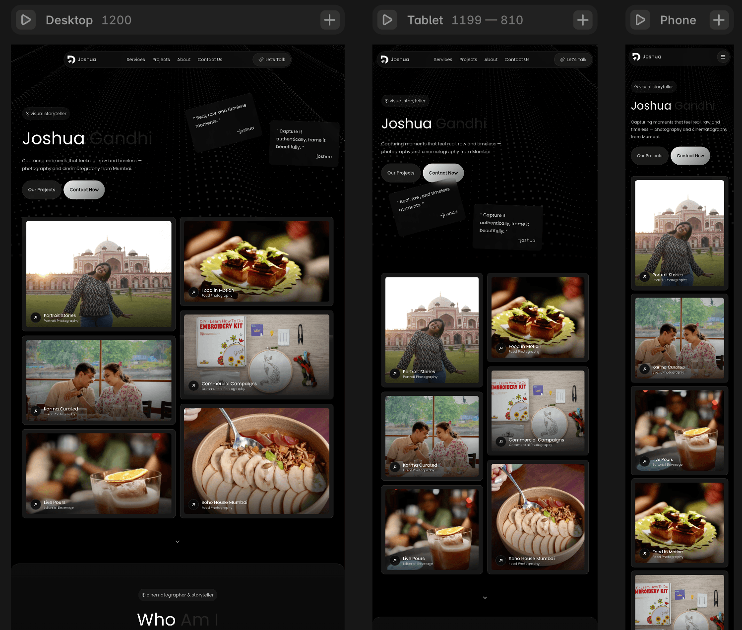
Task: Open Portrait Stories arrow icon in Tablet view
Action: coord(395,374)
